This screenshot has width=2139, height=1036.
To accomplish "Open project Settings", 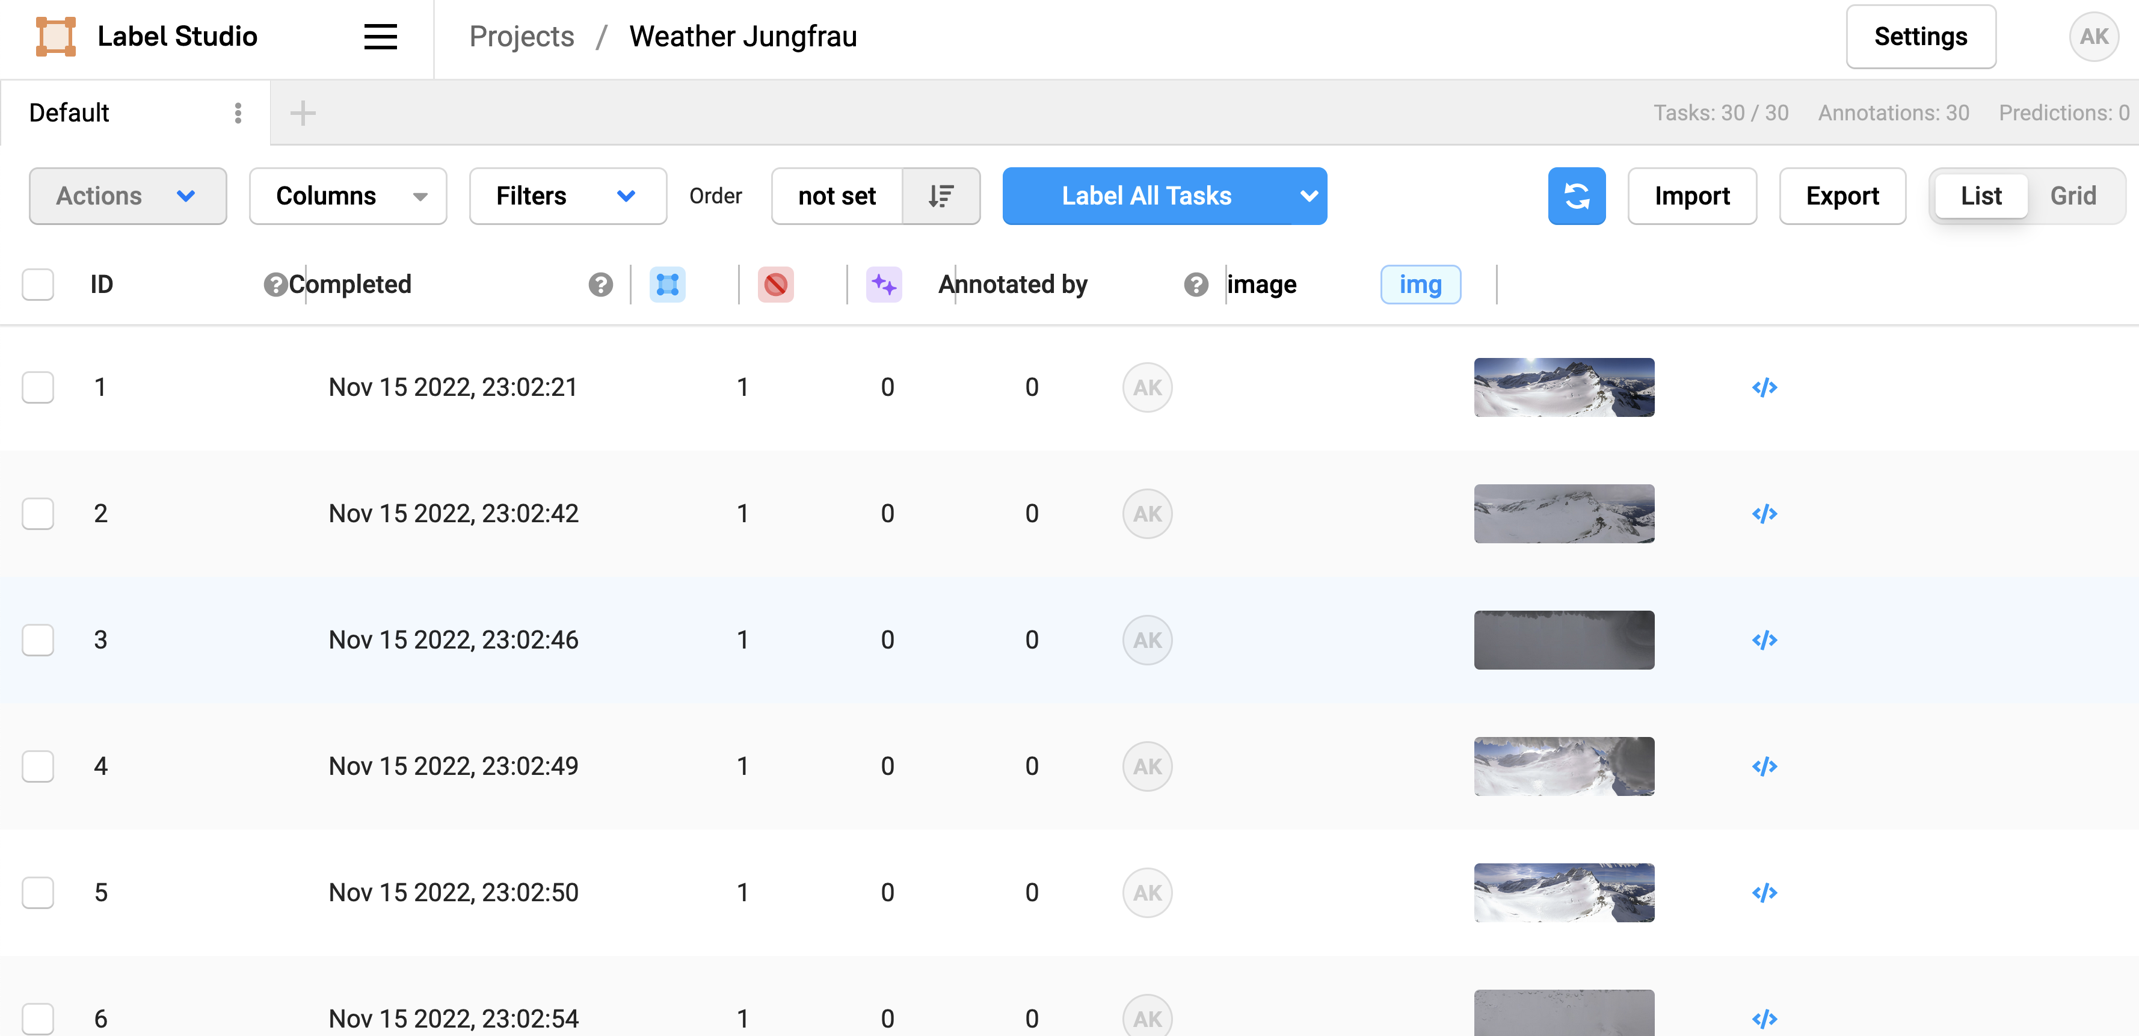I will 1921,37.
